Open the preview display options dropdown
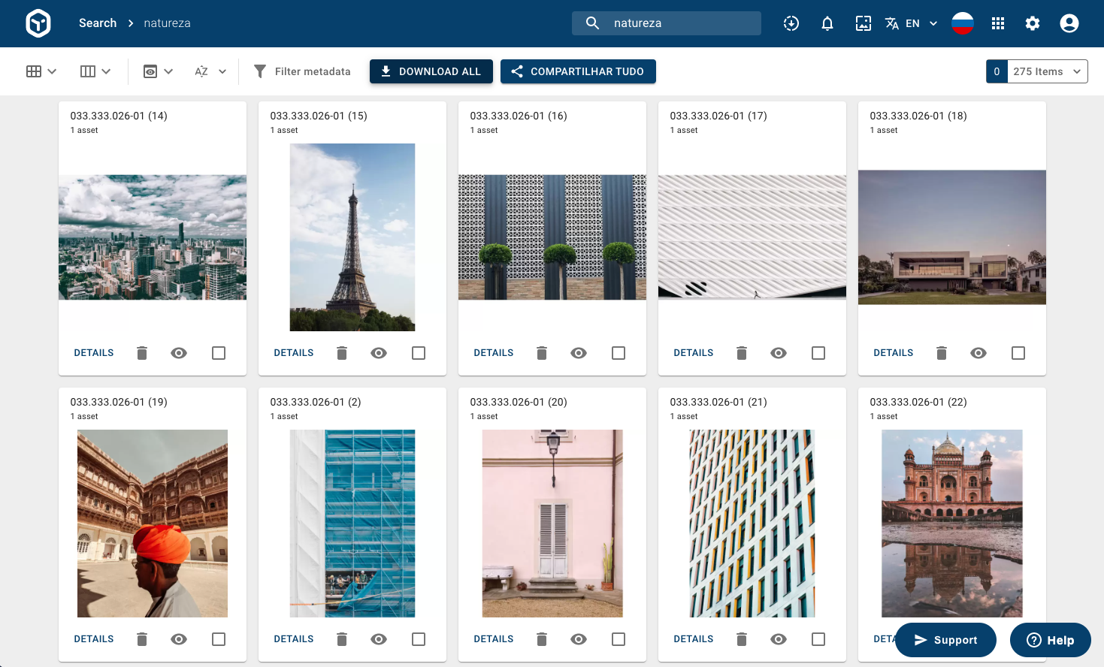The height and width of the screenshot is (667, 1104). [x=158, y=71]
